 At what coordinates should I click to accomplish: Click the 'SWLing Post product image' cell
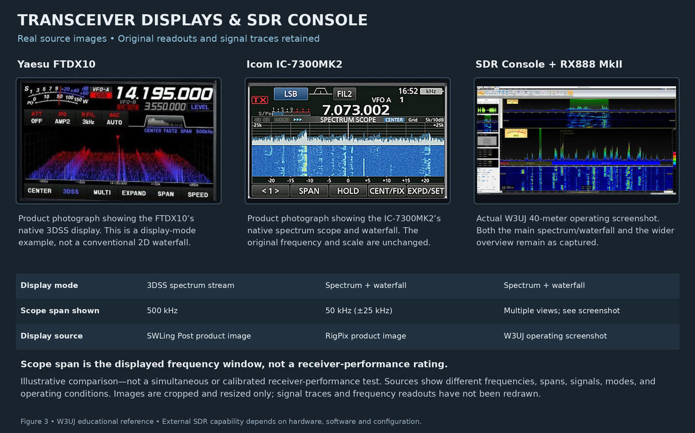[x=199, y=336]
